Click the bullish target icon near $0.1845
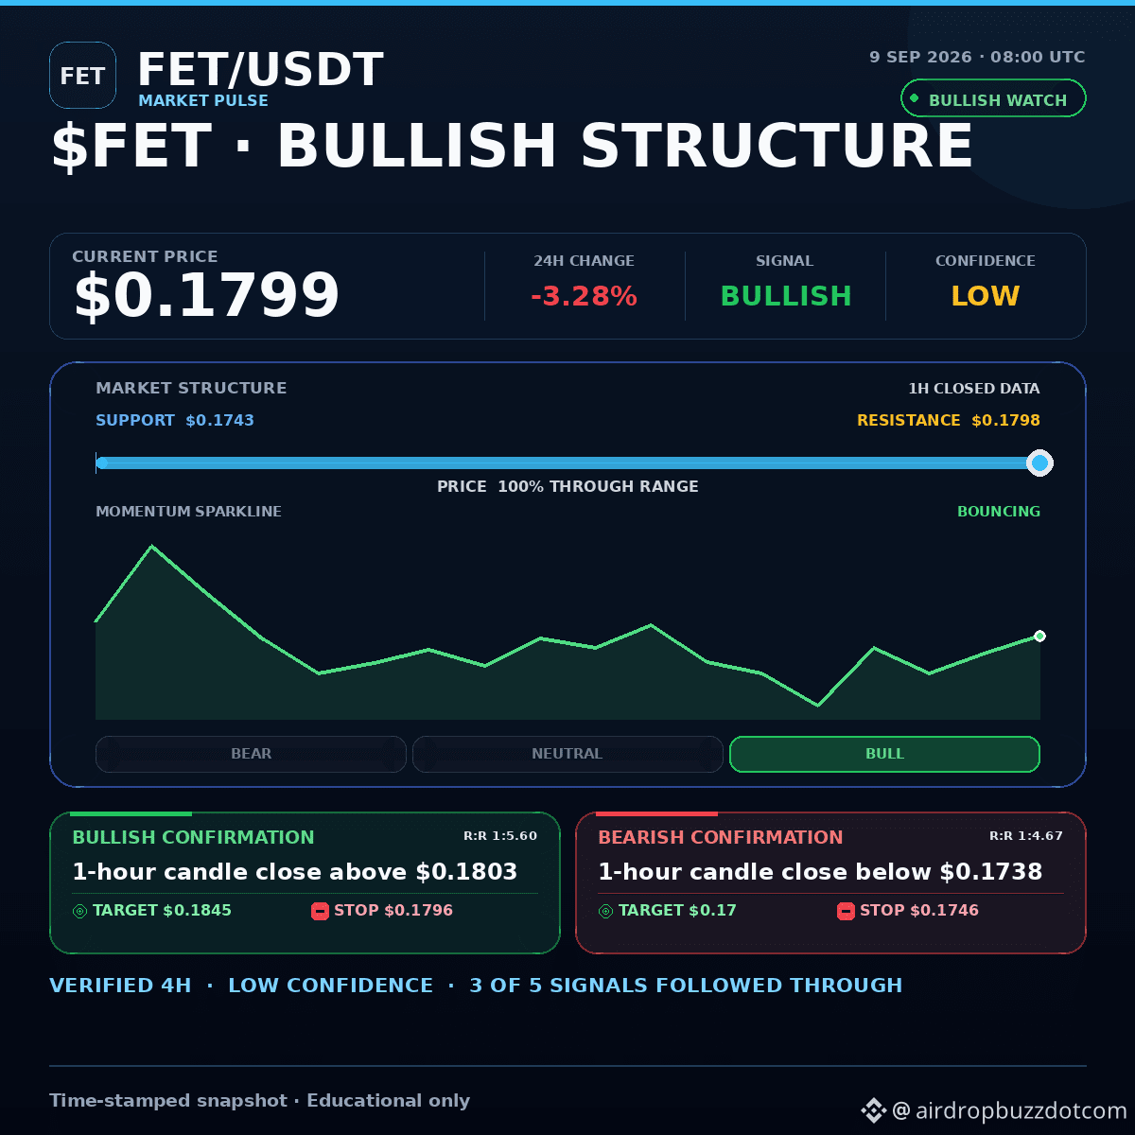This screenshot has width=1135, height=1135. coord(80,911)
